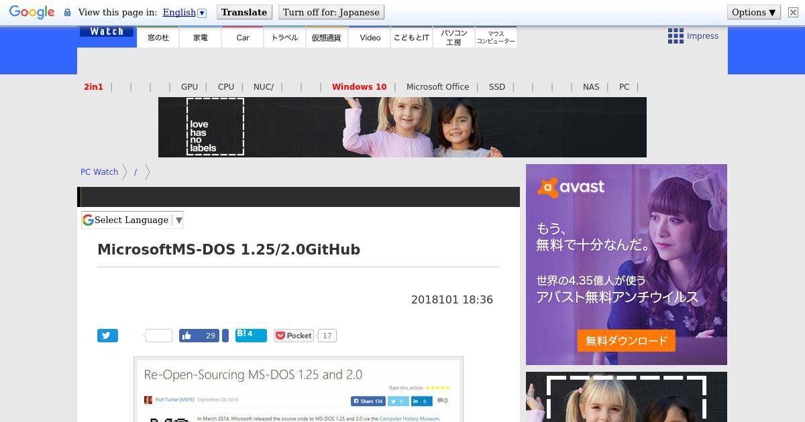This screenshot has height=422, width=805.
Task: Select the Microsoft Office topic link
Action: 437,86
